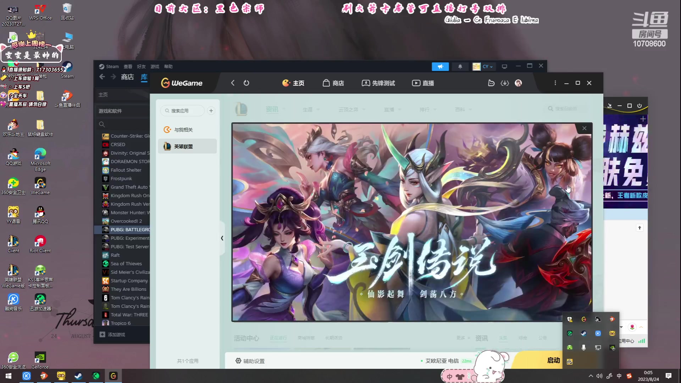This screenshot has height=383, width=681.
Task: Open GeForce from the desktop icon
Action: tap(40, 358)
